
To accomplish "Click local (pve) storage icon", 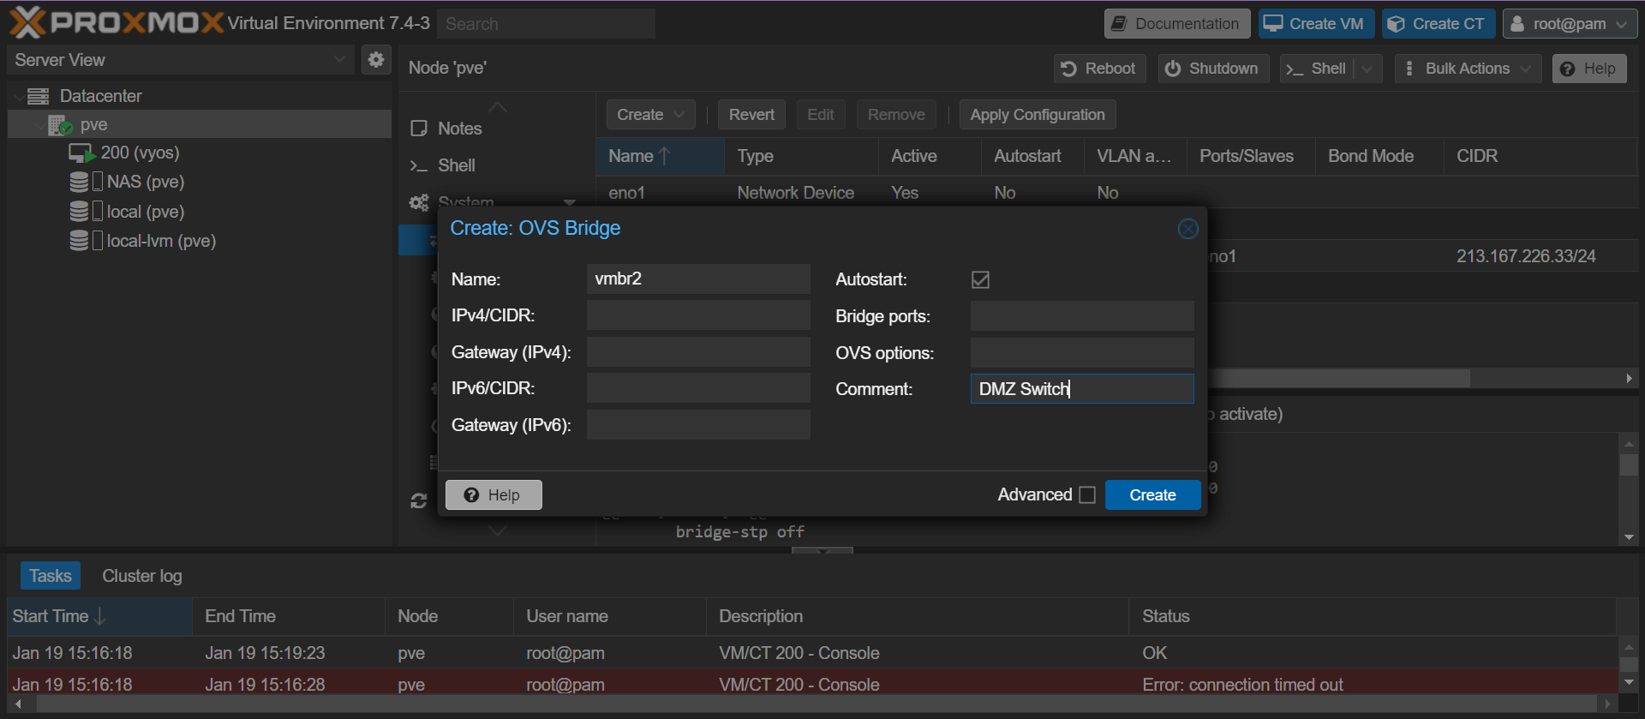I will click(x=79, y=212).
